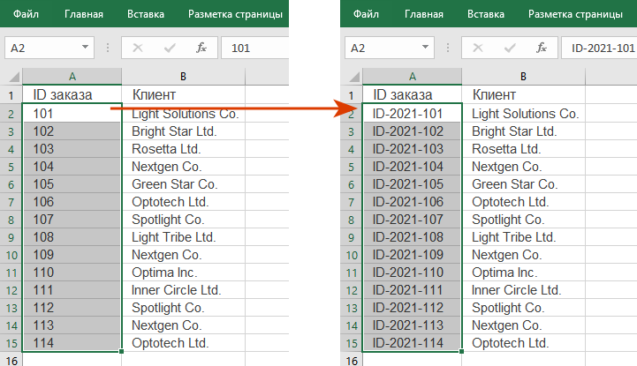
Task: Select Optima Inc. in left sheet
Action: point(183,273)
